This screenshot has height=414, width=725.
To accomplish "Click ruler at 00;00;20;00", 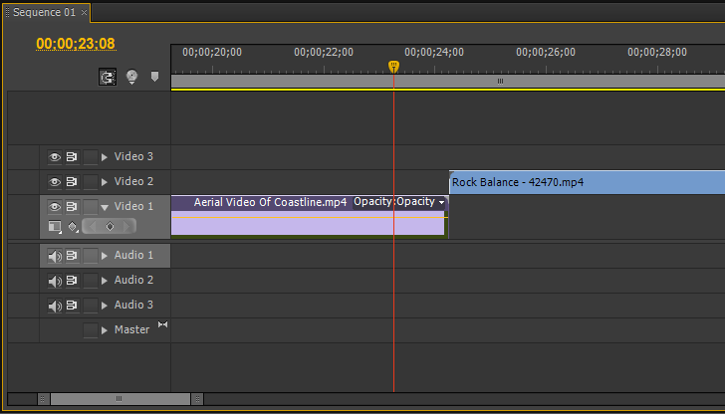I will 212,52.
